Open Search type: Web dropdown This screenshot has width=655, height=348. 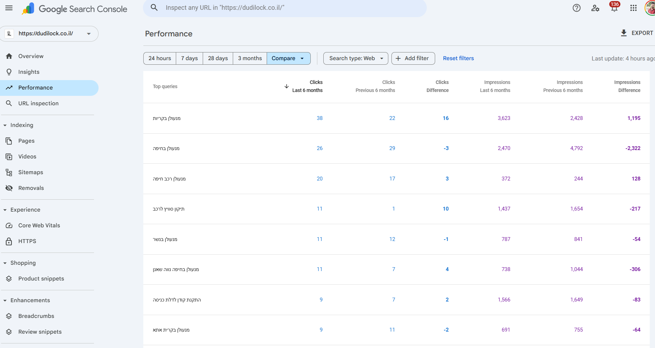pyautogui.click(x=355, y=58)
